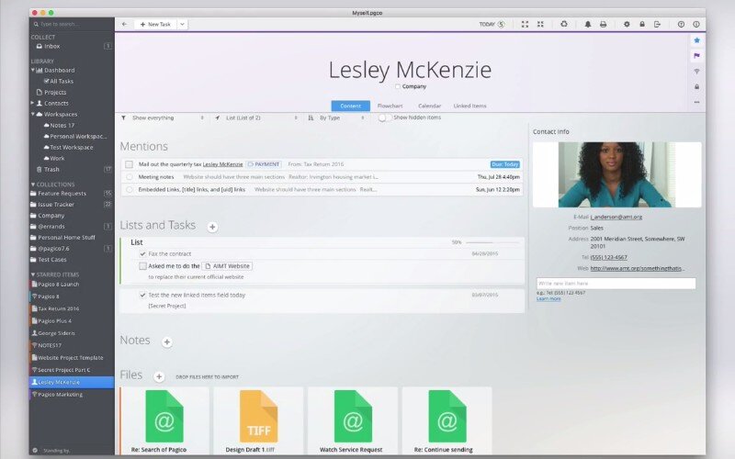Check the Company checkbox under the name
The width and height of the screenshot is (735, 459).
click(x=397, y=86)
